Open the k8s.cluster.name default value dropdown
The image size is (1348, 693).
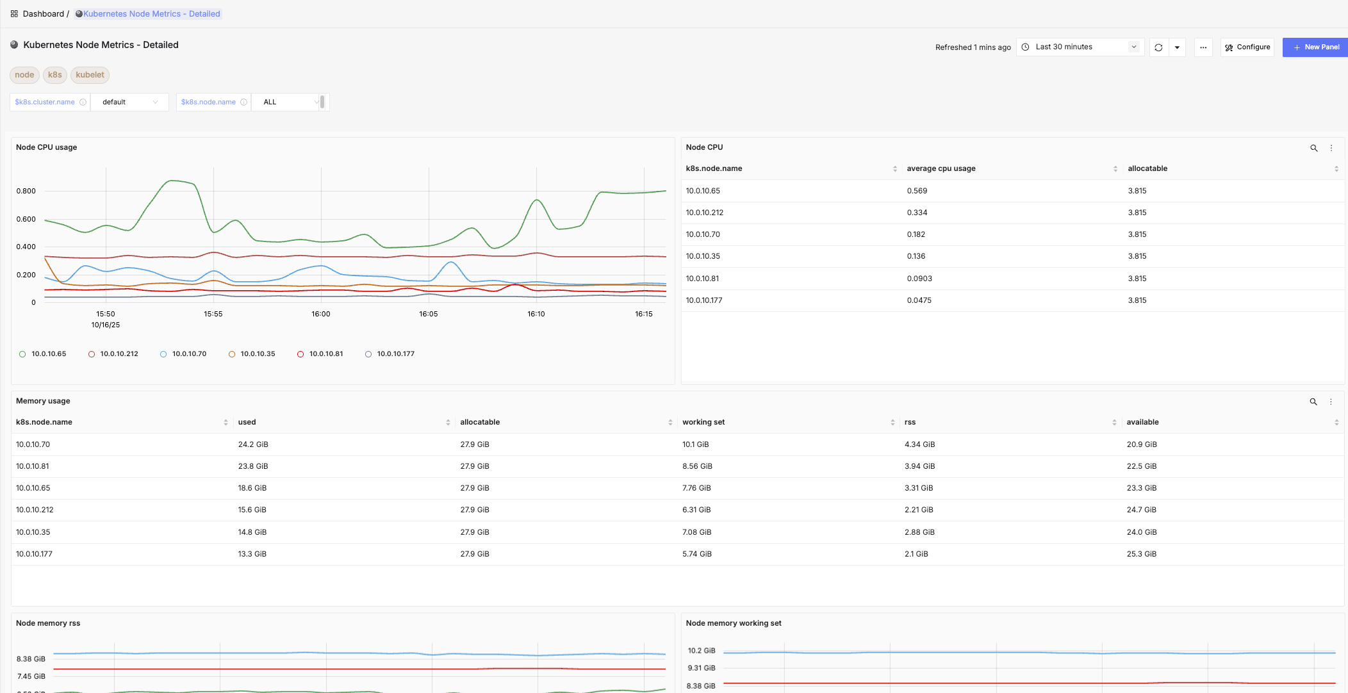pos(129,102)
